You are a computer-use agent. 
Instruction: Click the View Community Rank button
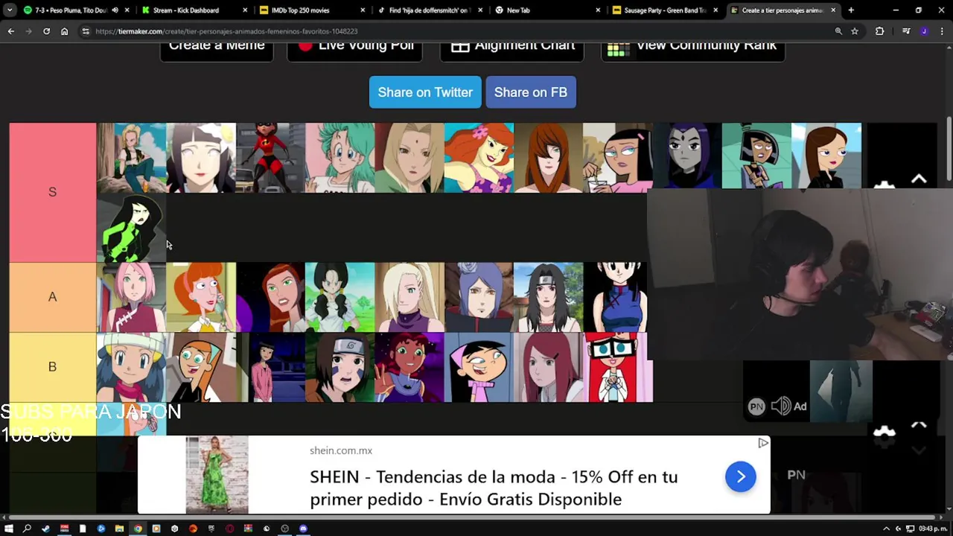[x=692, y=48]
